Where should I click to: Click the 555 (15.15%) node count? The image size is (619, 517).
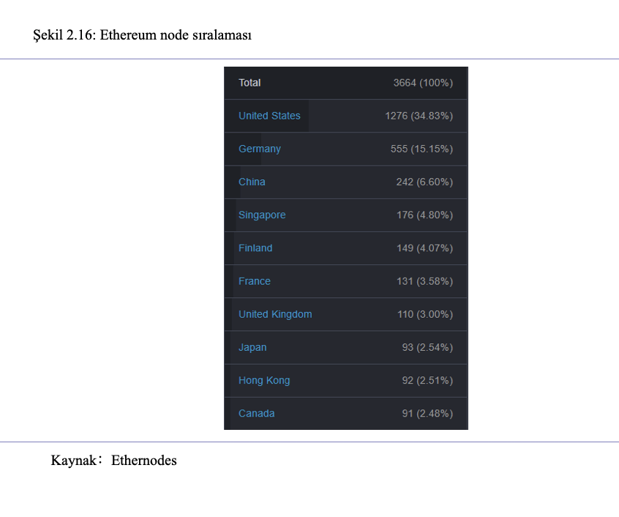[421, 149]
